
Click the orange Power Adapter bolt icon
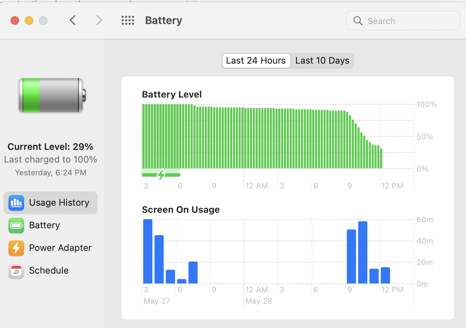(16, 248)
